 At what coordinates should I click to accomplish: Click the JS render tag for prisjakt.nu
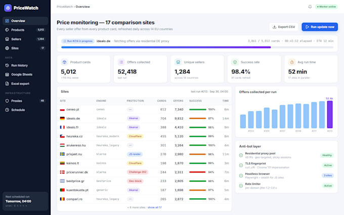point(135,154)
